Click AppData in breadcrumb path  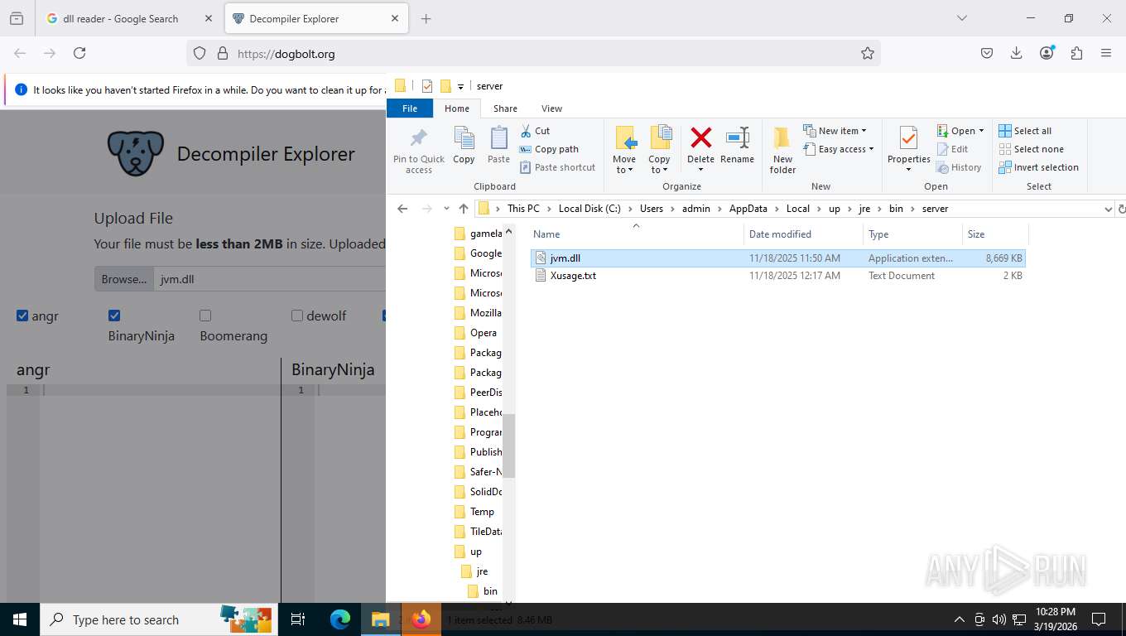tap(748, 209)
